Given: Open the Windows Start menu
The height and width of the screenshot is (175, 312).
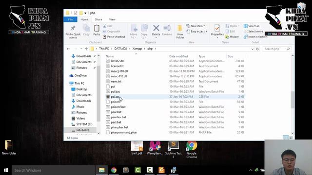Looking at the screenshot, I should click(x=6, y=170).
